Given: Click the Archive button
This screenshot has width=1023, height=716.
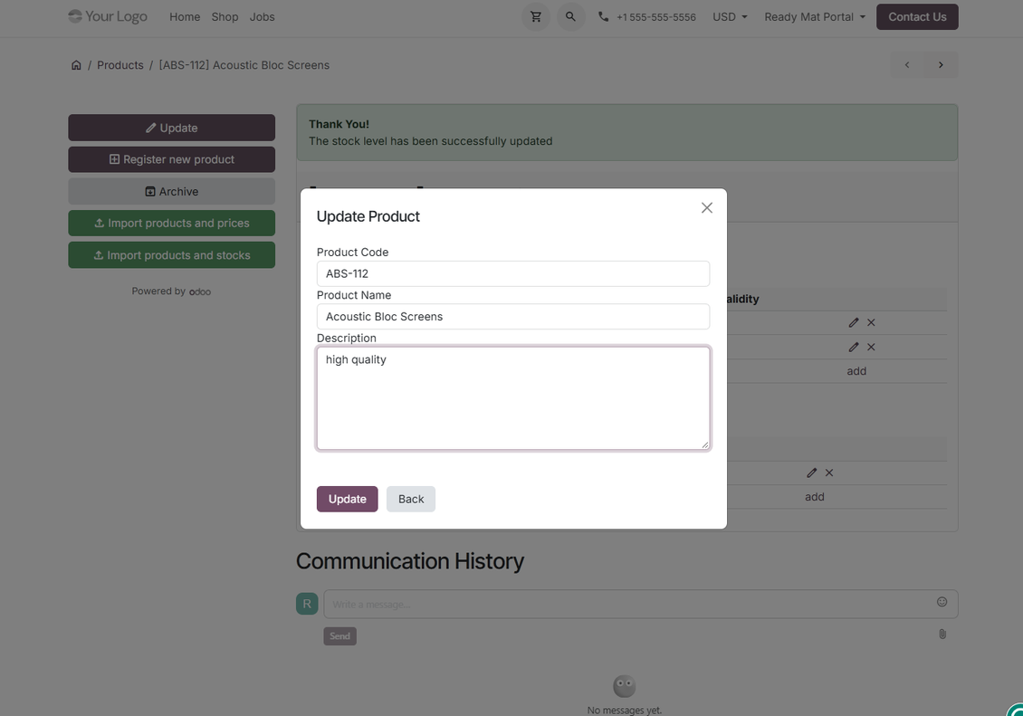Looking at the screenshot, I should (172, 191).
